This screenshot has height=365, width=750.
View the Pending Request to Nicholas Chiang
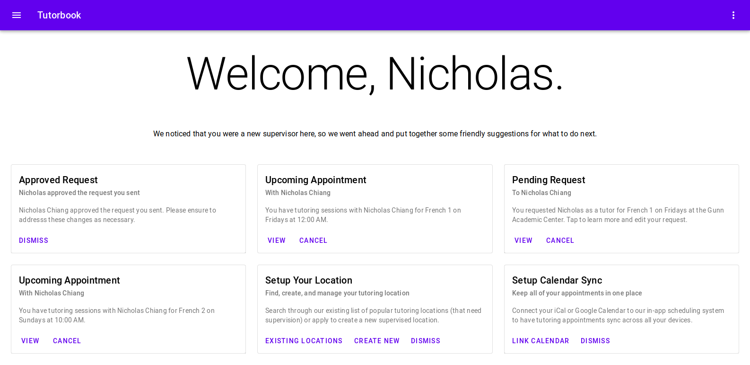click(523, 240)
